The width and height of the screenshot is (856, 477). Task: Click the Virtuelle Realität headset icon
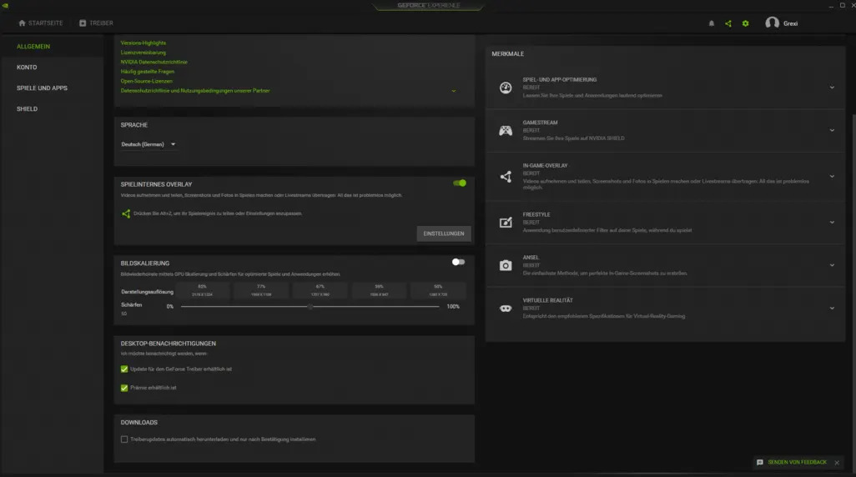pos(506,309)
